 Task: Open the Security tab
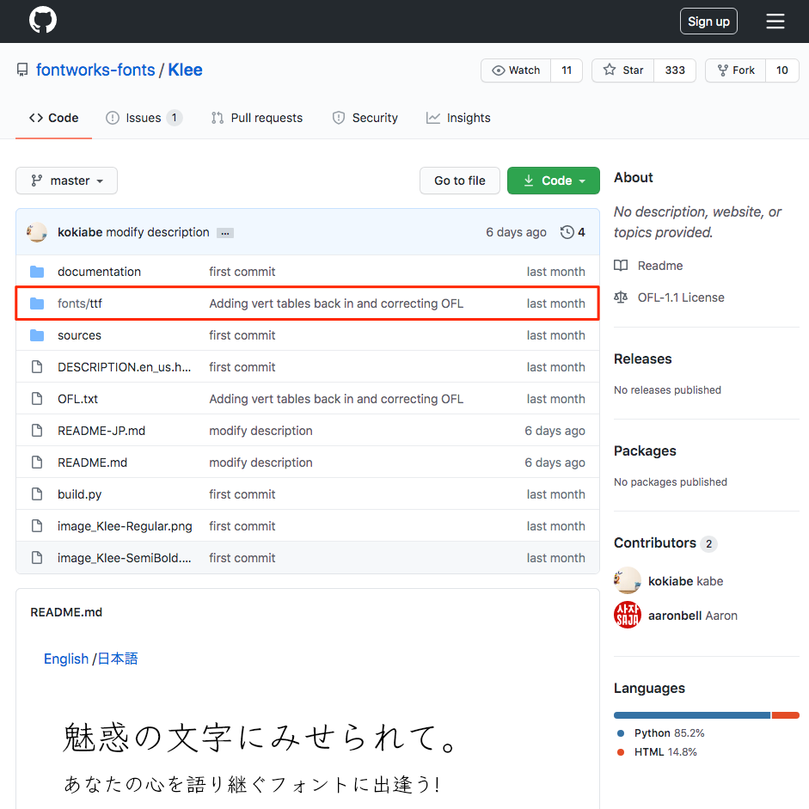(x=365, y=118)
